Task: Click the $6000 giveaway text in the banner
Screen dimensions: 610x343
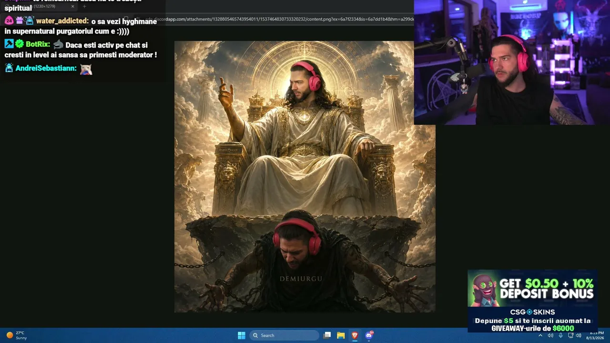Action: point(563,328)
